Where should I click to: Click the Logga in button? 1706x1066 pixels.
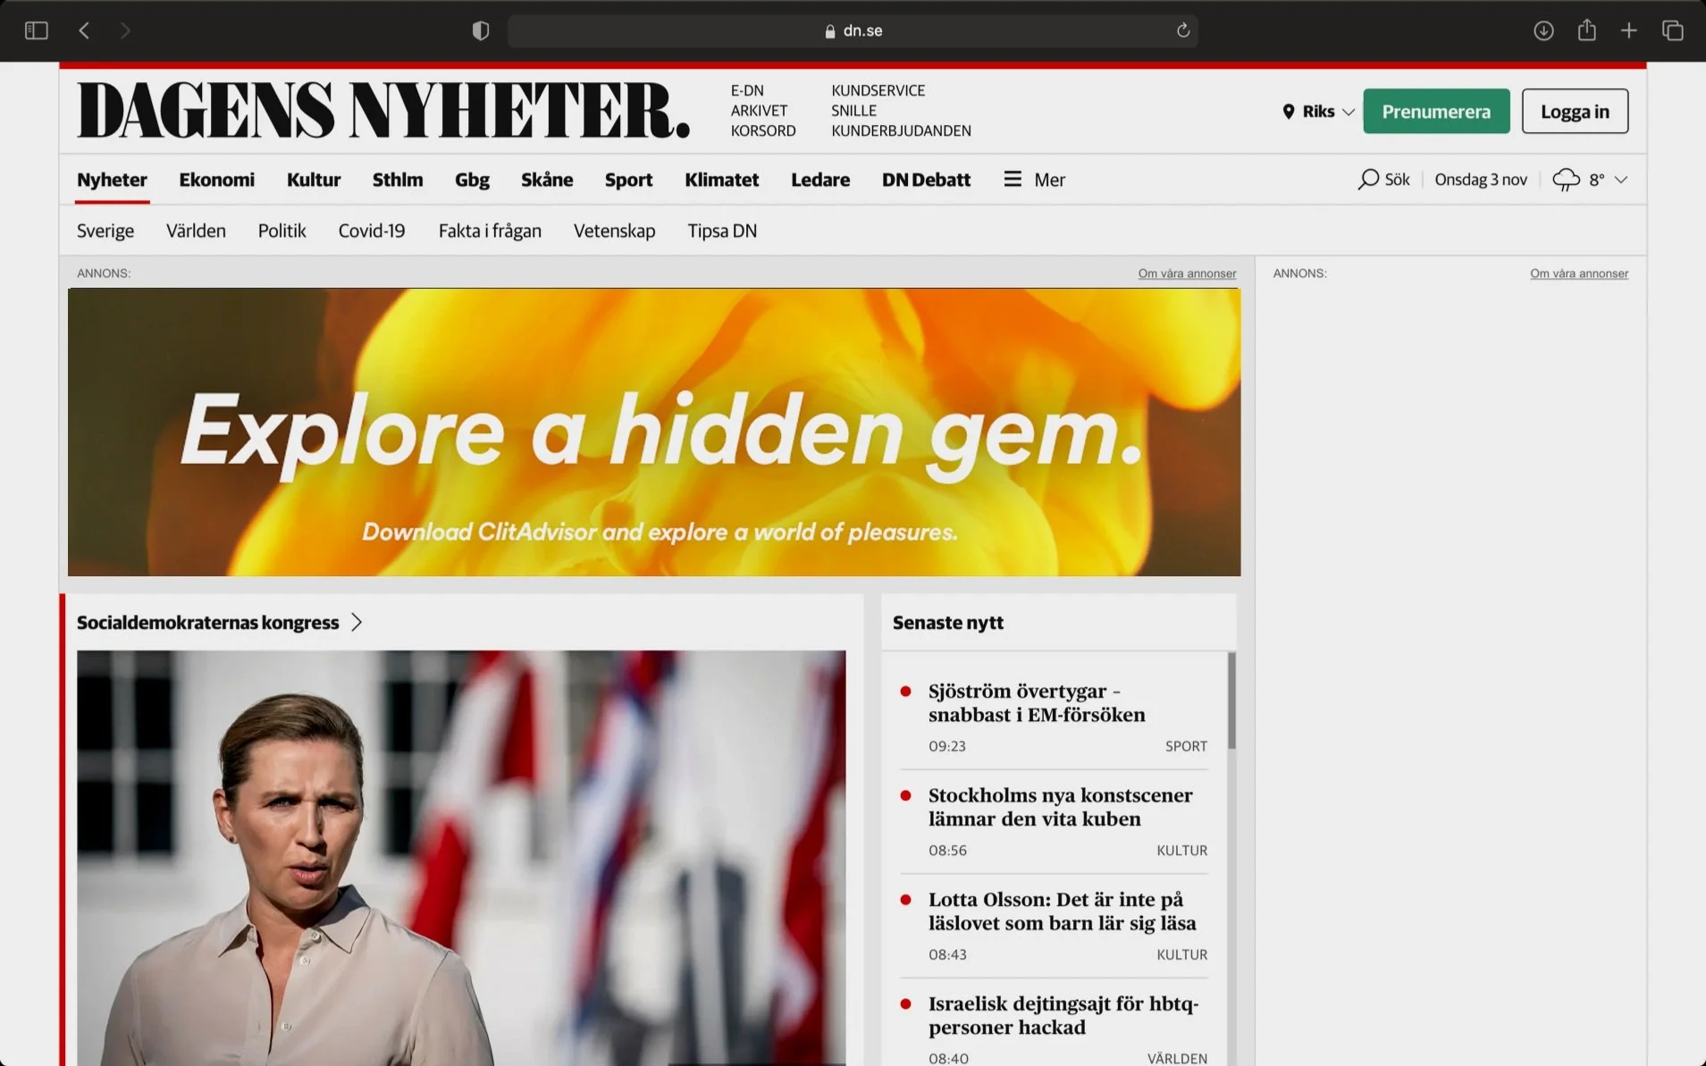click(1575, 111)
